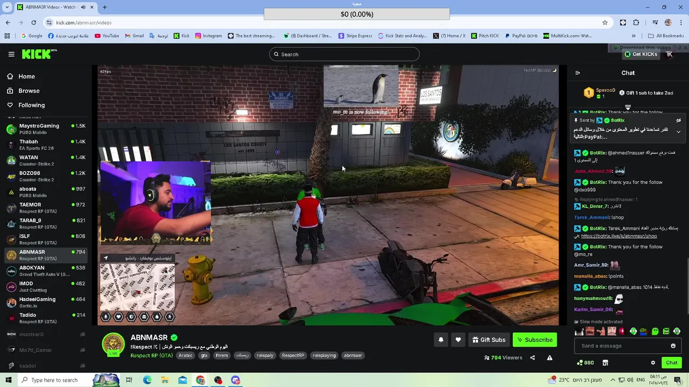Mute the ABNMASR tab audio icon
This screenshot has height=387, width=689.
pos(83,7)
